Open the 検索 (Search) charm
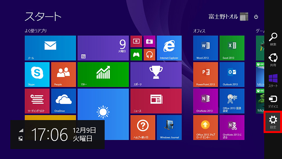The height and width of the screenshot is (159, 282). (273, 39)
